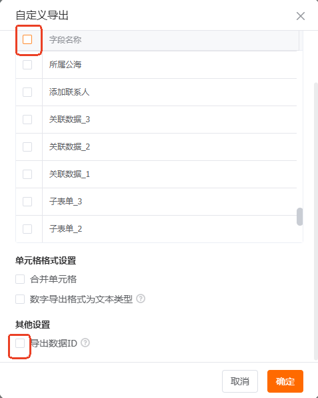Image resolution: width=318 pixels, height=398 pixels.
Task: Click the 所属公海 field name text
Action: coord(65,65)
